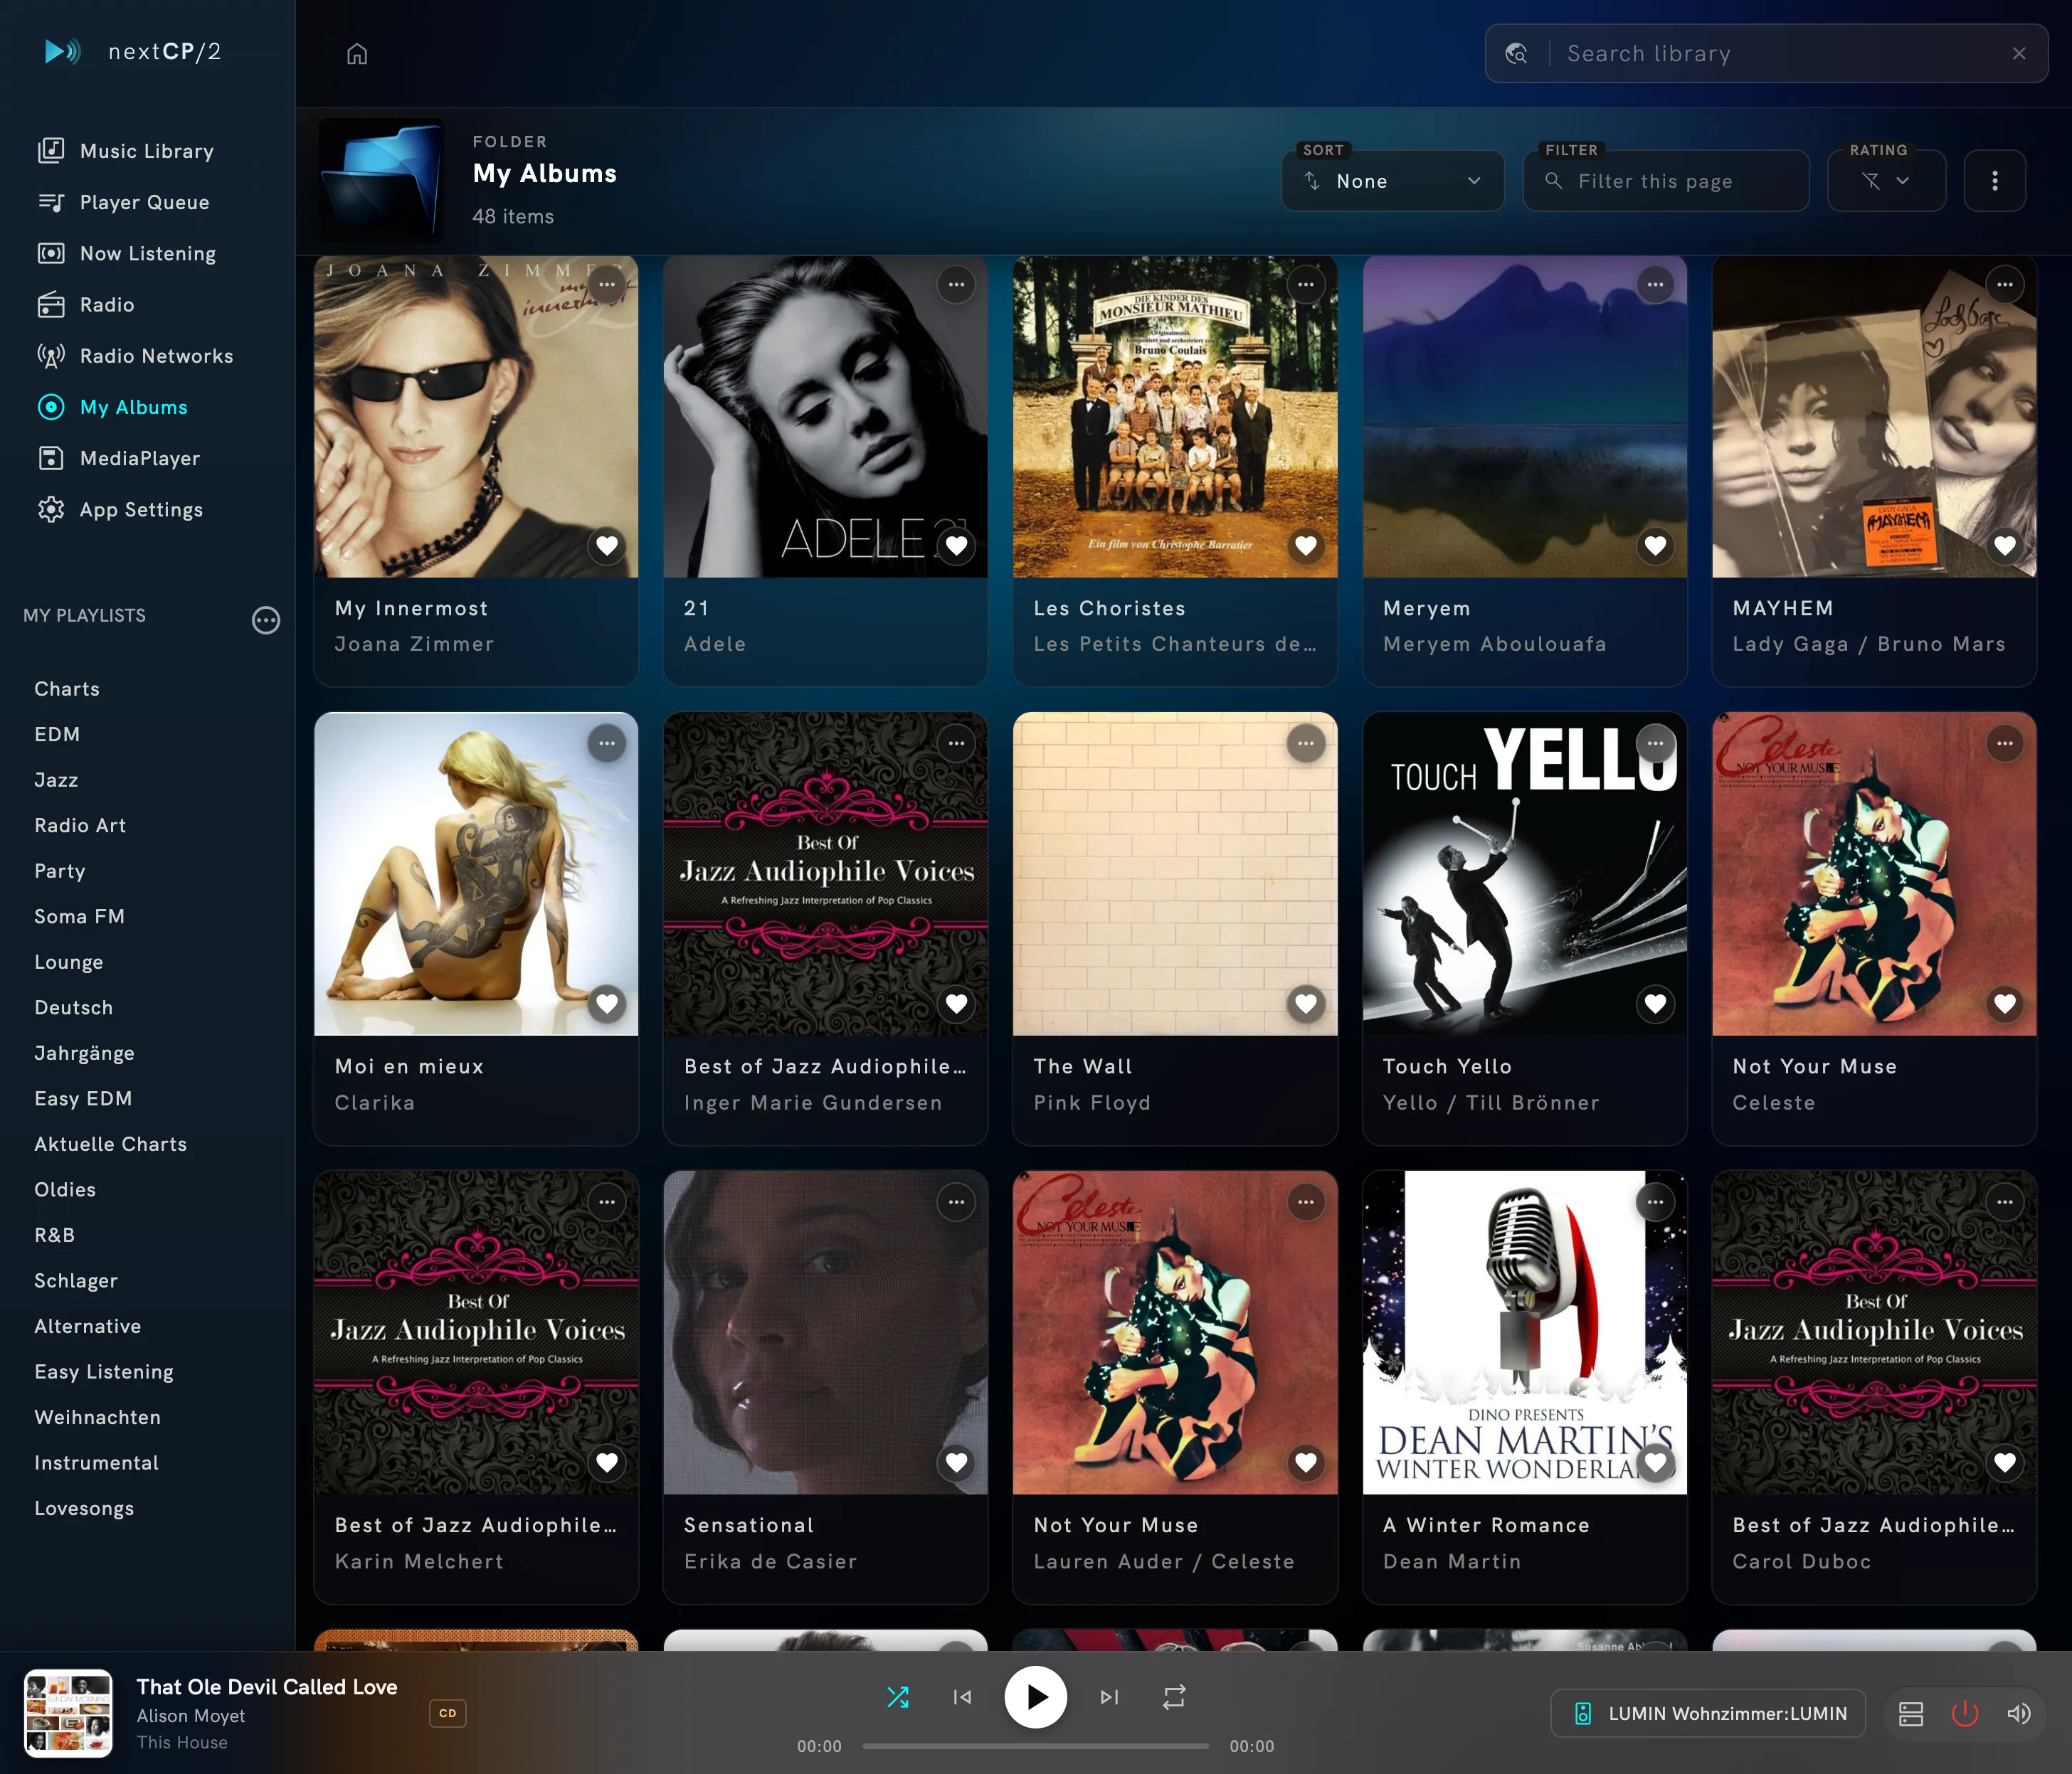Open more options for Adele 21 album

(956, 285)
